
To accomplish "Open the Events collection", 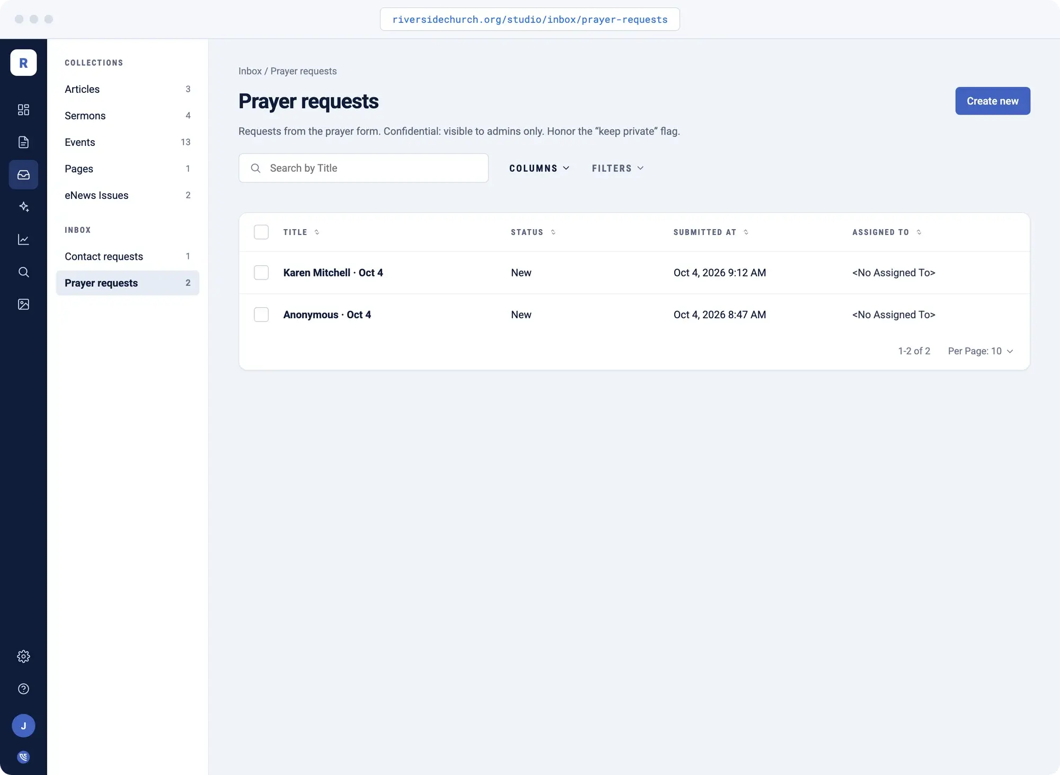I will coord(127,142).
